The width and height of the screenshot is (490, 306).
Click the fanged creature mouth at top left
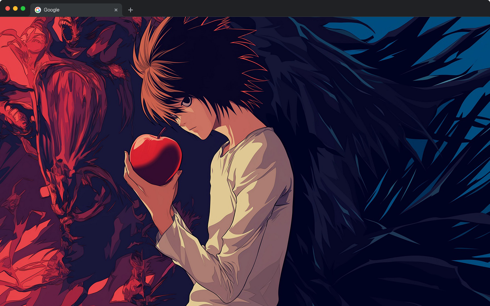[x=69, y=31]
